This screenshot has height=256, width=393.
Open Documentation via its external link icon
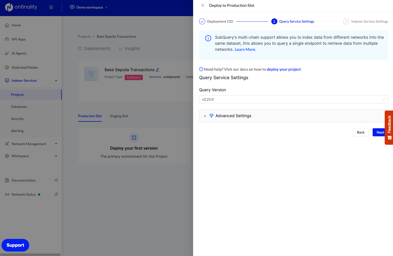point(56,180)
